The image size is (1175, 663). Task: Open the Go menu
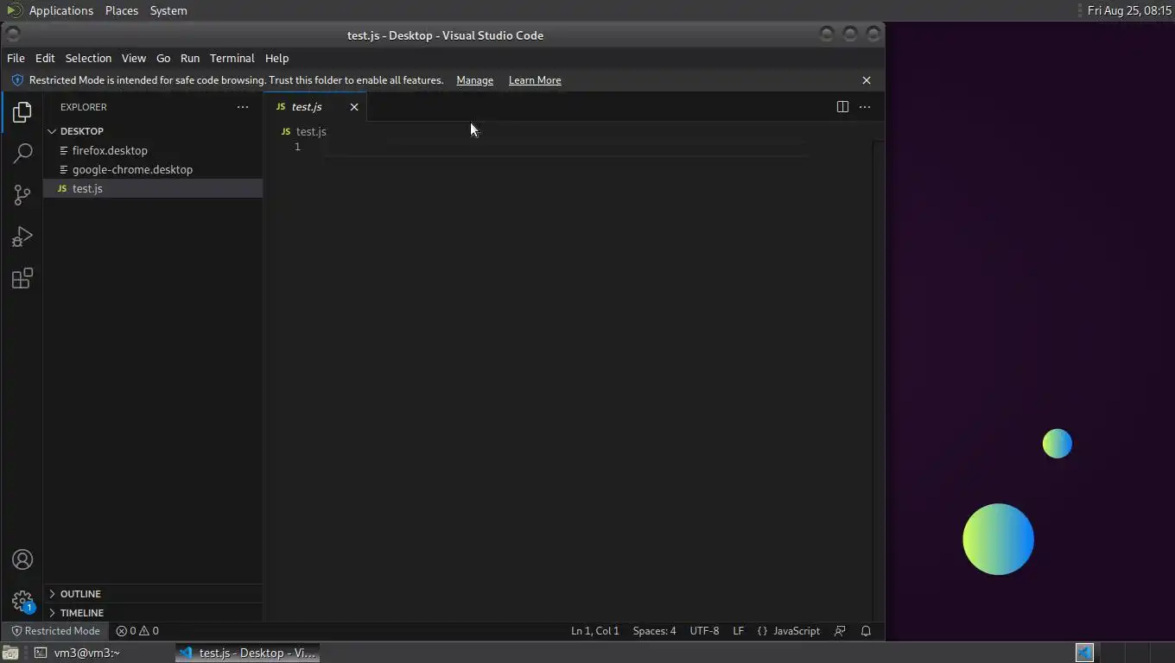point(163,58)
